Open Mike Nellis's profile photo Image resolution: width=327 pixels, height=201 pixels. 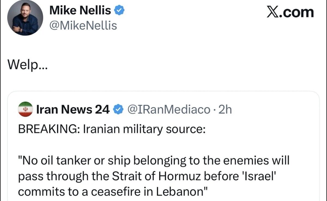25,18
